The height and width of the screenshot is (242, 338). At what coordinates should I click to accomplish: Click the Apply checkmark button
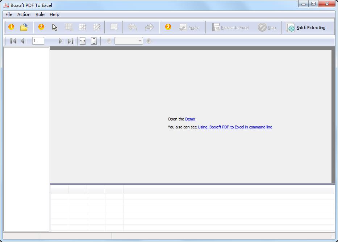tap(189, 28)
